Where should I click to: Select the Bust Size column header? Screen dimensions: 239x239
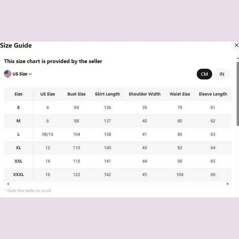coord(76,94)
